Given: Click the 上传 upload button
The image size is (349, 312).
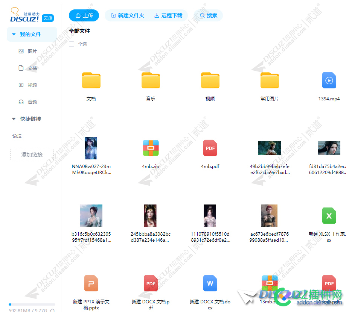Looking at the screenshot, I should click(84, 15).
